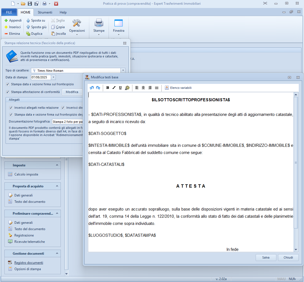Uncheck Stampa attestazione di conformità

(x=8, y=92)
